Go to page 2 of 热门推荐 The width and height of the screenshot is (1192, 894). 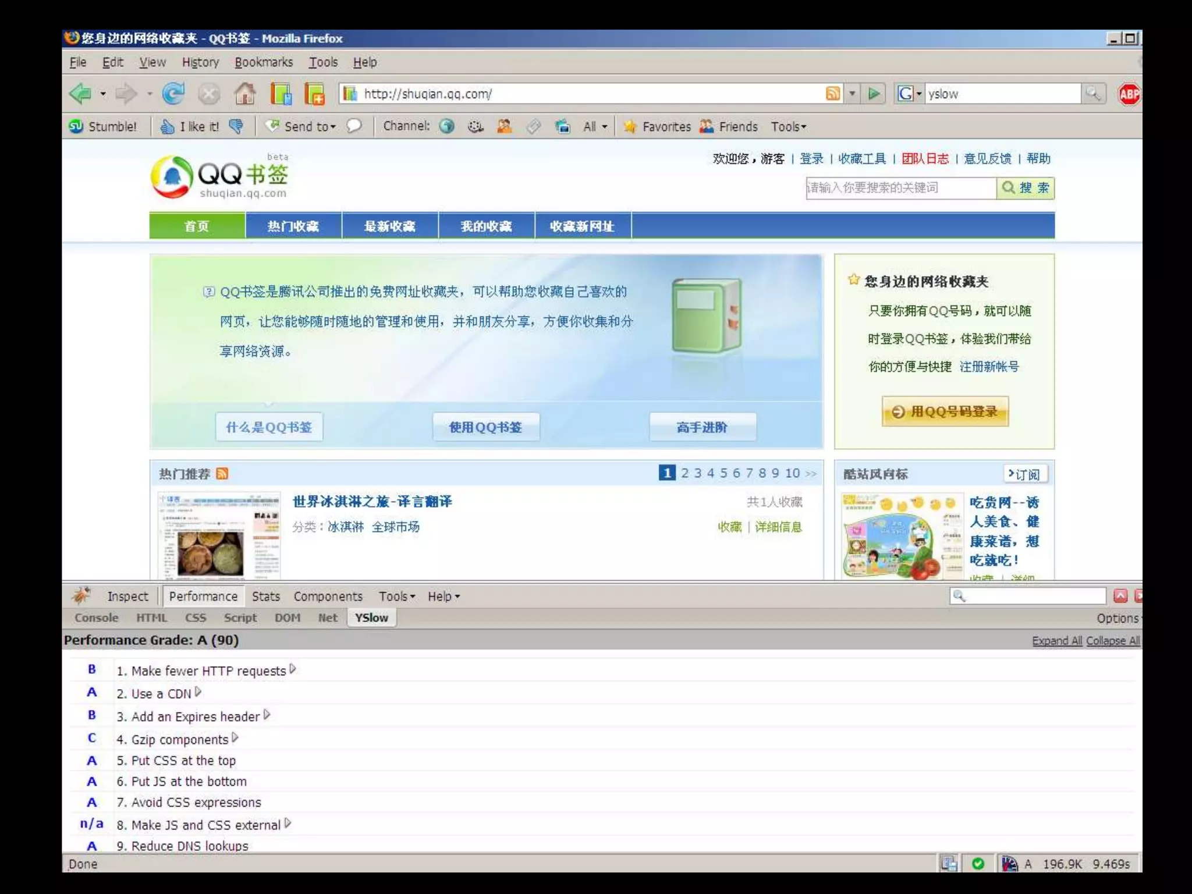pos(684,473)
